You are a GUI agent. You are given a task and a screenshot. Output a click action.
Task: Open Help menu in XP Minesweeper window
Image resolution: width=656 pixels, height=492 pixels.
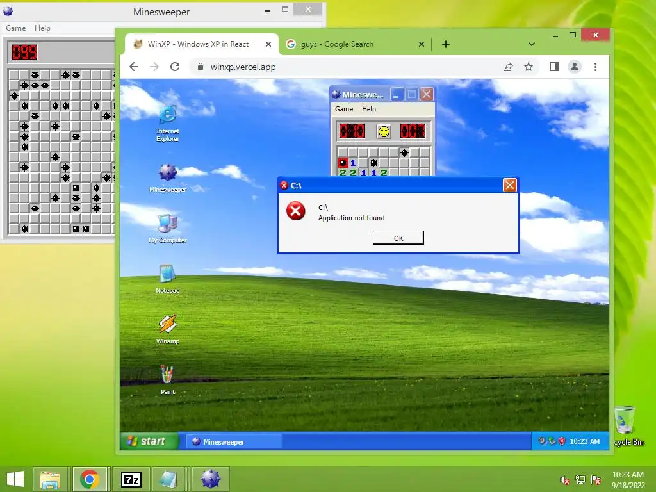pos(369,109)
